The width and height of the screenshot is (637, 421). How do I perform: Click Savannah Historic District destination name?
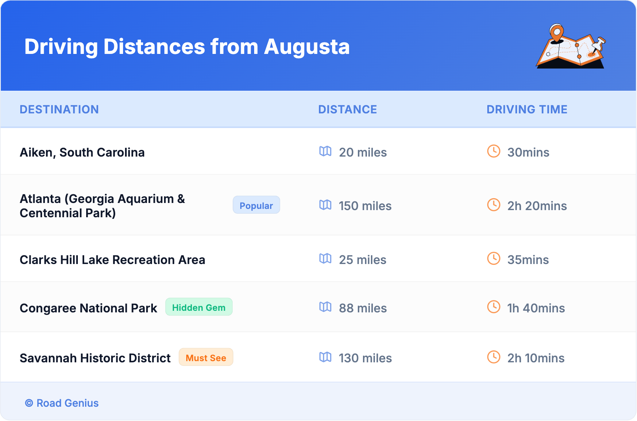tap(95, 358)
